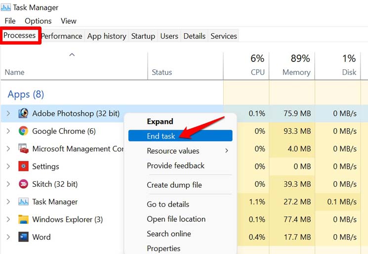Click the Google Chrome icon
Image resolution: width=368 pixels, height=254 pixels.
tap(23, 131)
